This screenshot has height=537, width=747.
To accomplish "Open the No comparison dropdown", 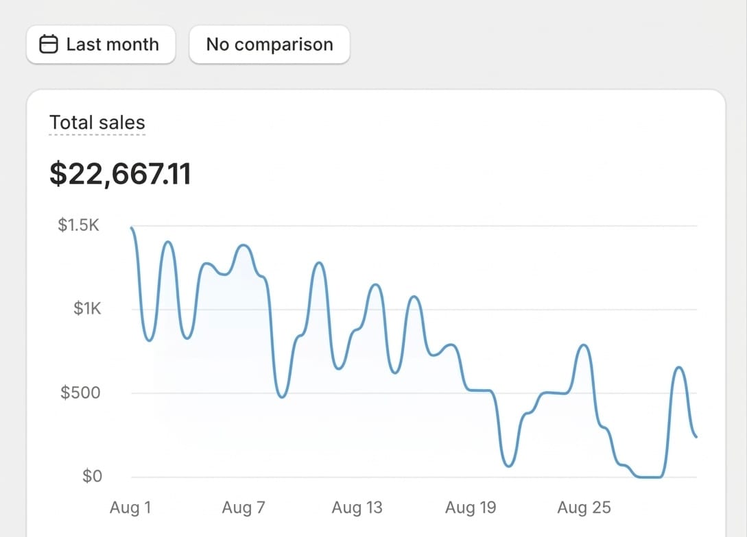I will (x=270, y=45).
